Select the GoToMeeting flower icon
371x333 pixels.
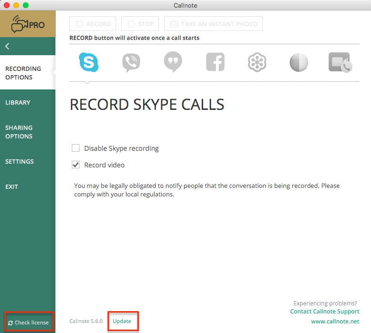tap(257, 62)
